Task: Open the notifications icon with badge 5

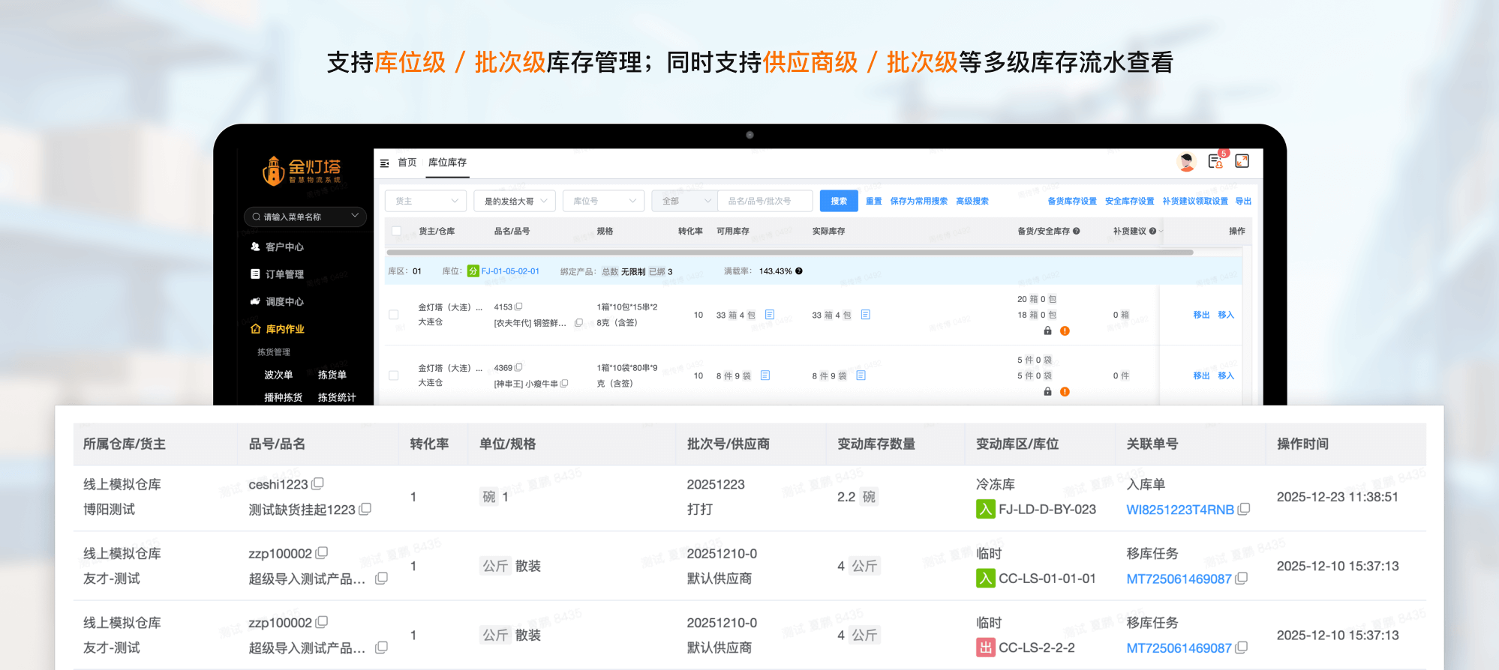Action: coord(1215,161)
